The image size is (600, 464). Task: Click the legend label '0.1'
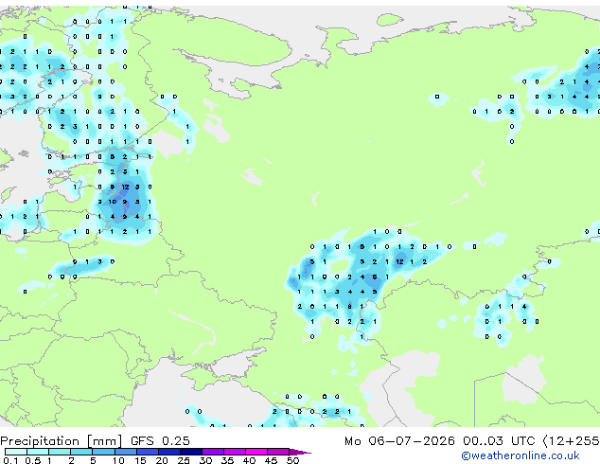click(x=10, y=460)
